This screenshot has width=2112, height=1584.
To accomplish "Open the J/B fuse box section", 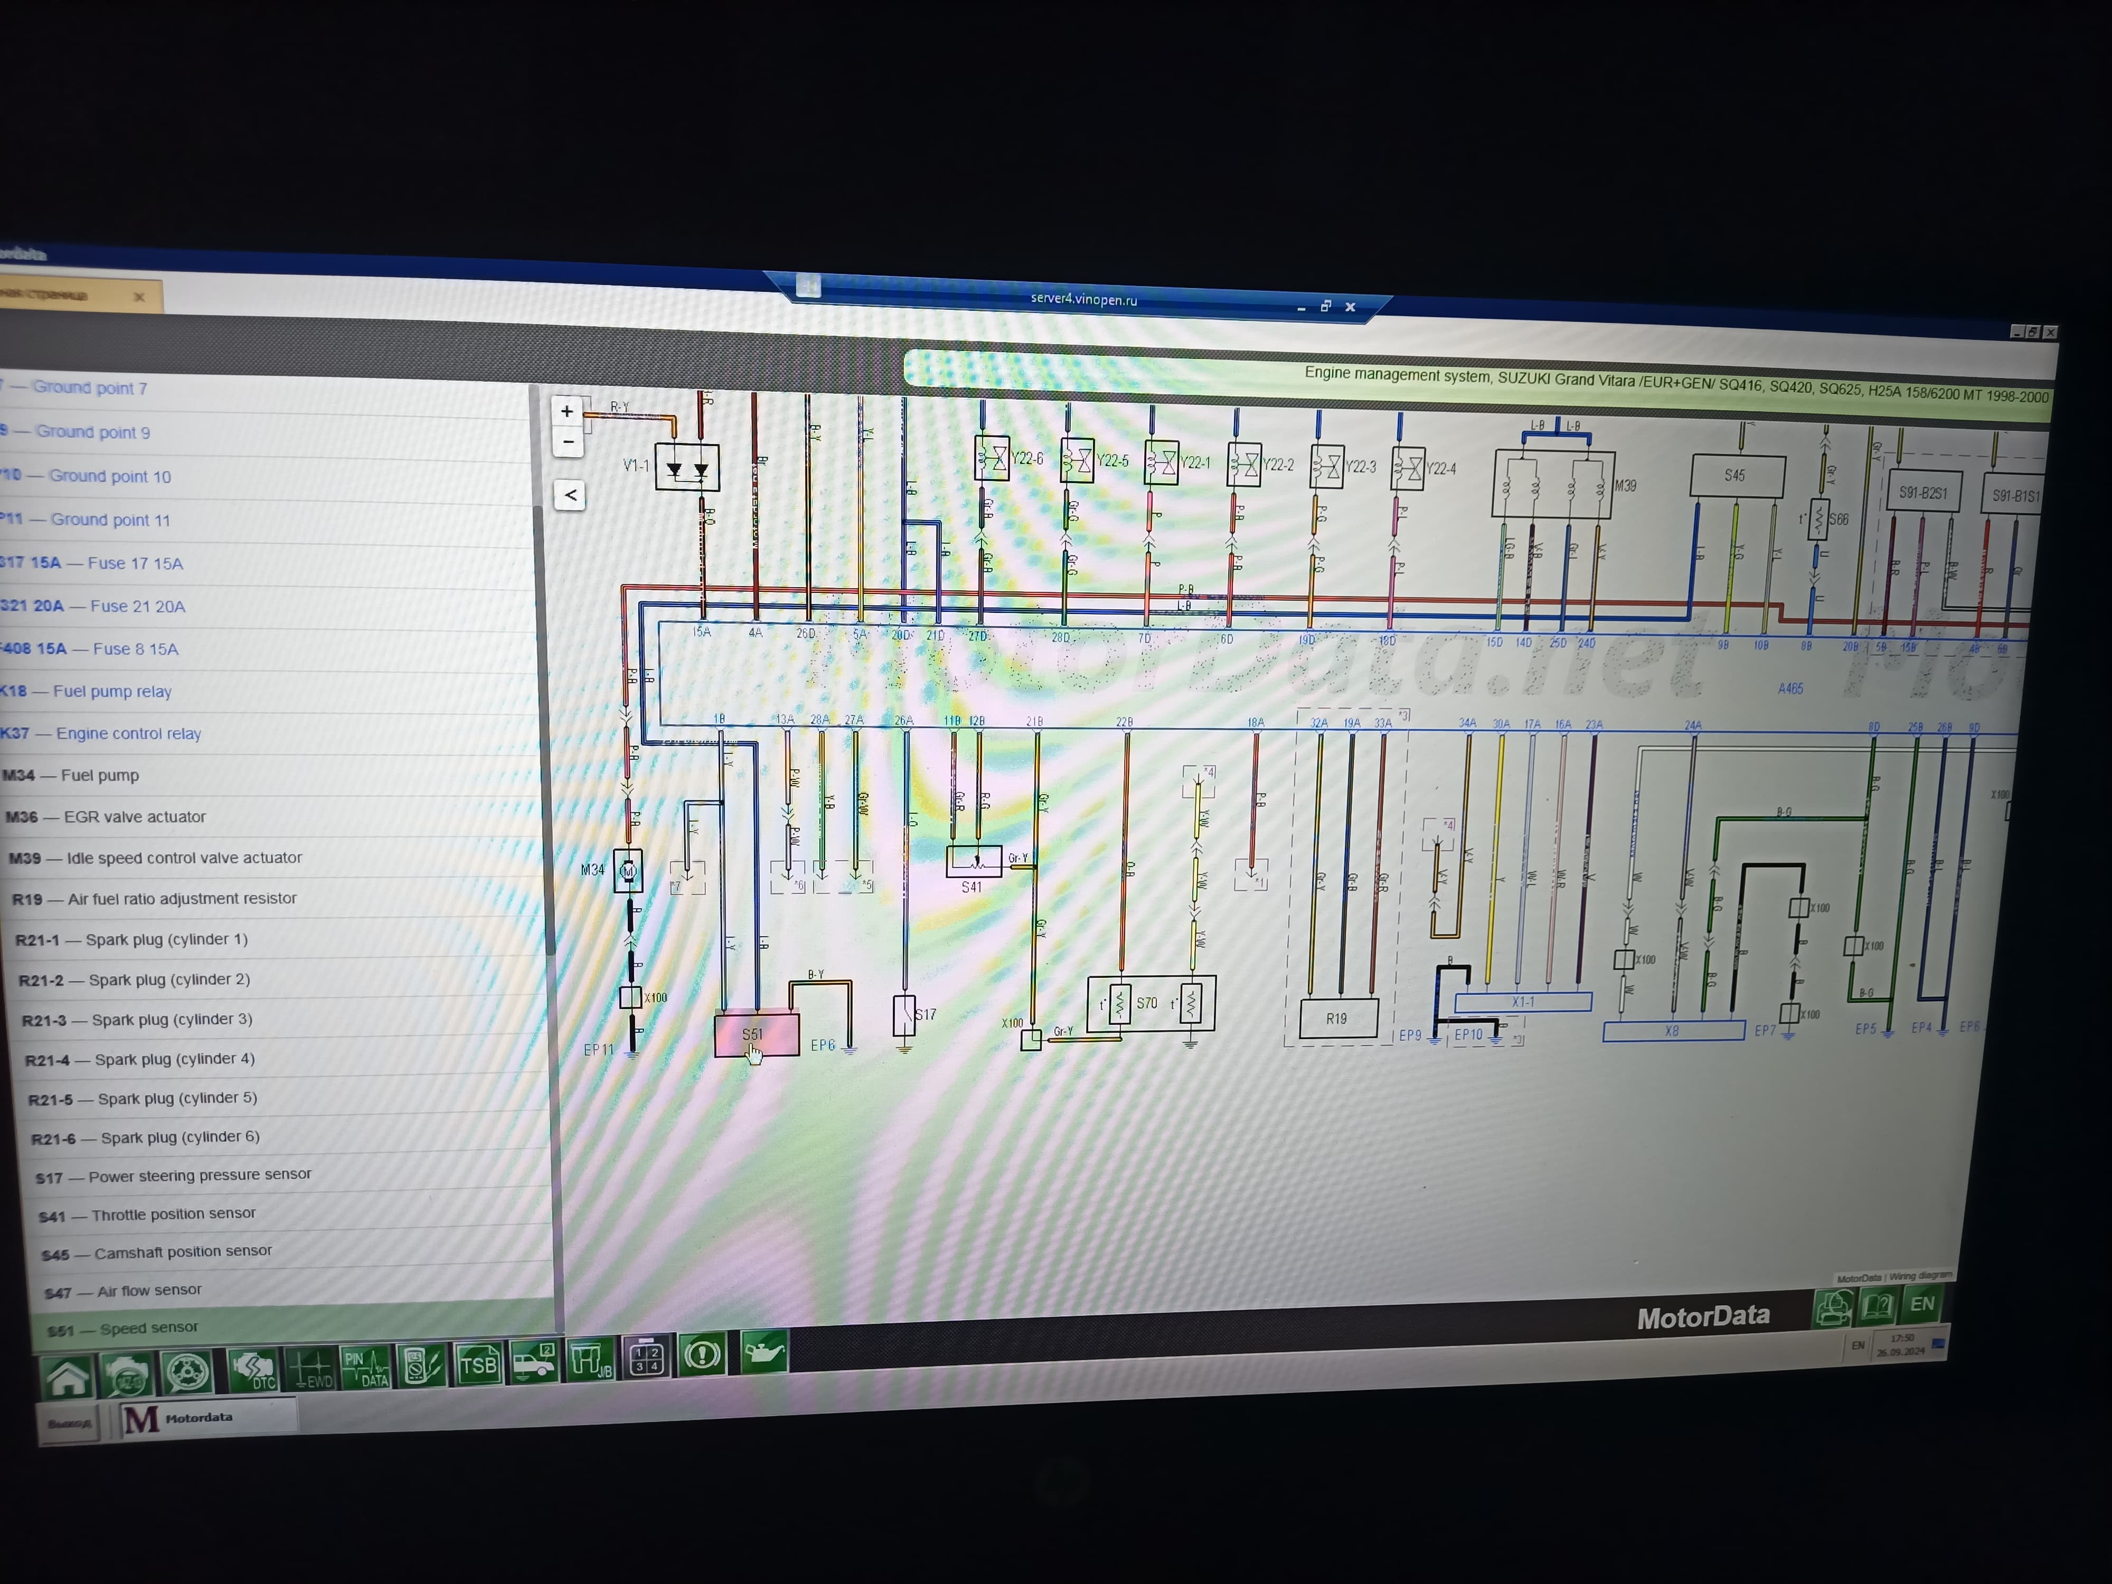I will pyautogui.click(x=590, y=1360).
